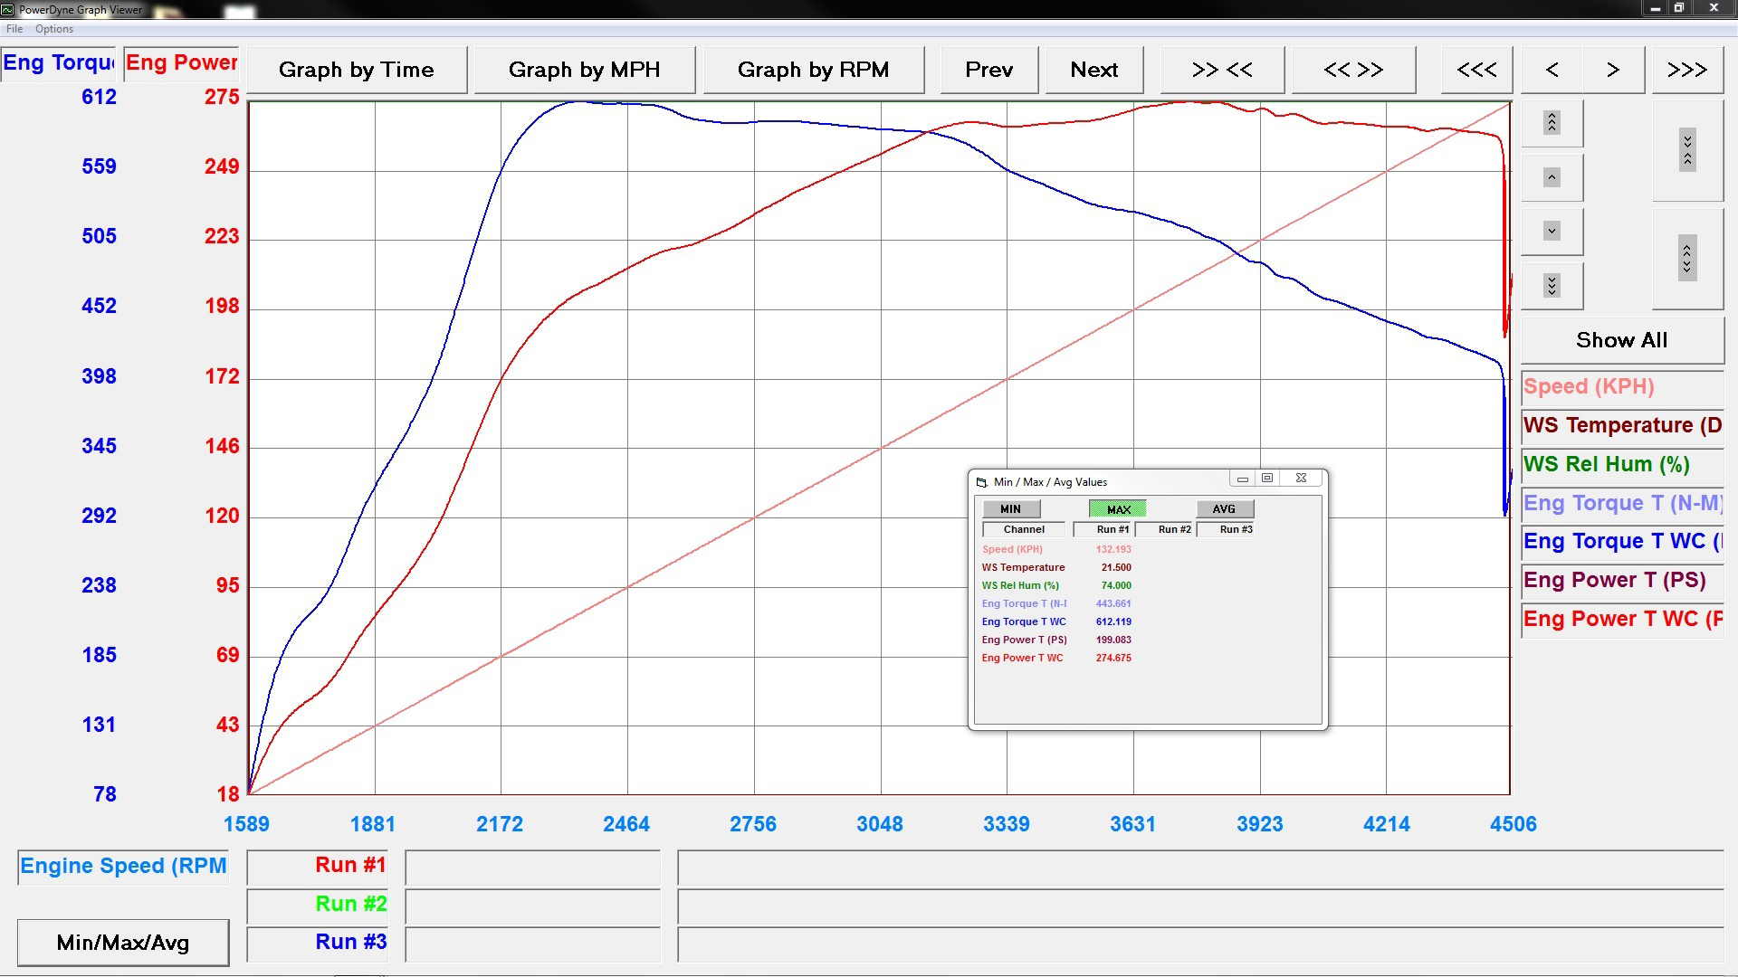Click the single < left arrow button
The height and width of the screenshot is (977, 1738).
pos(1552,70)
